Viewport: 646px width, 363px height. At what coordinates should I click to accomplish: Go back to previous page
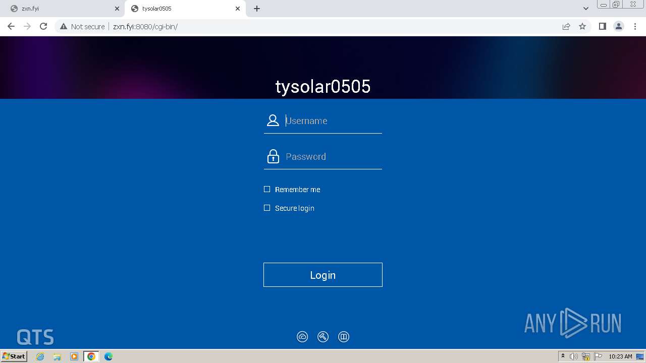click(x=11, y=26)
